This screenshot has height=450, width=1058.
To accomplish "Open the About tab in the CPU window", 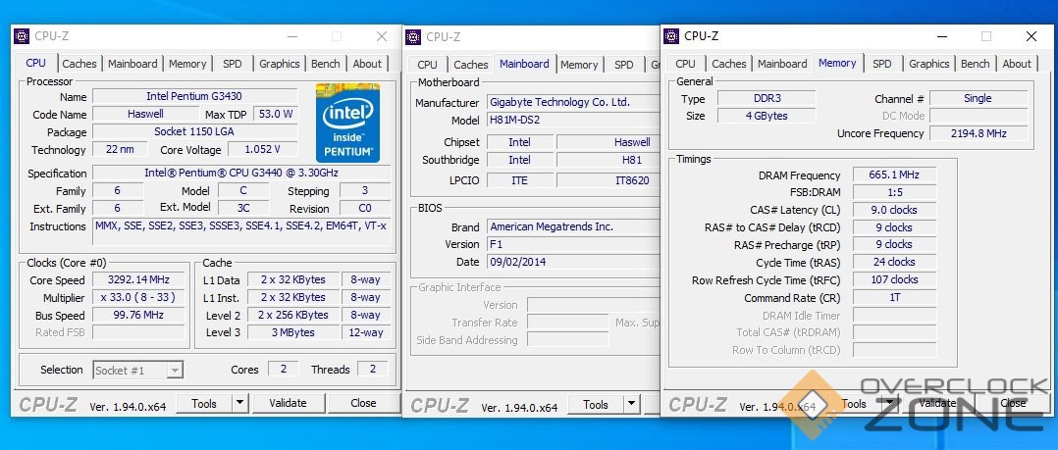I will 367,64.
